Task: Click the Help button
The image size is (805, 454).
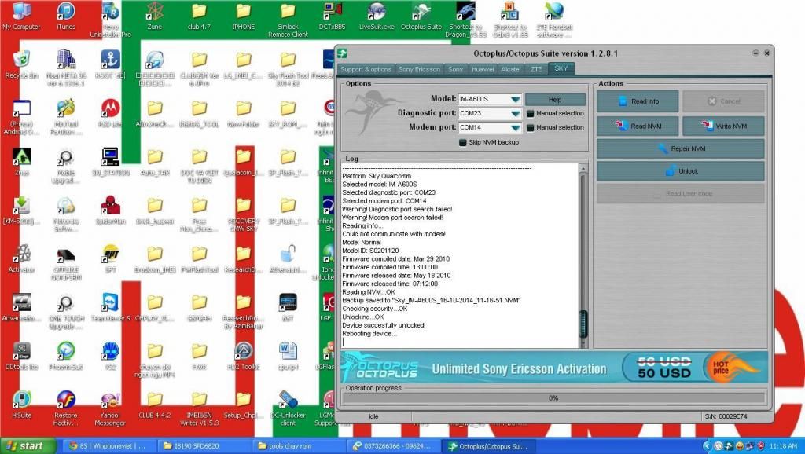Action: click(555, 100)
